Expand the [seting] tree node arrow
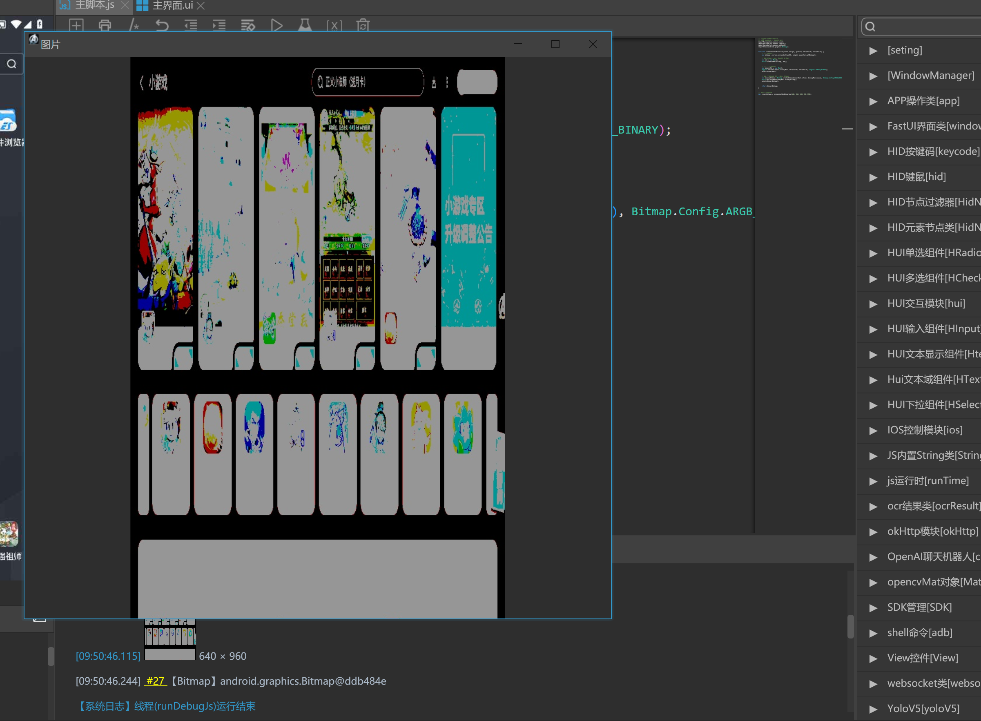 click(x=873, y=51)
